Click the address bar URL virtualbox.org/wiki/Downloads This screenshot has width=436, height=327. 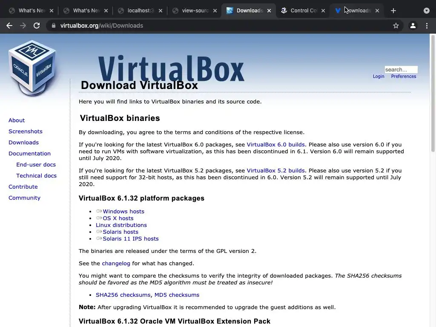[x=102, y=26]
